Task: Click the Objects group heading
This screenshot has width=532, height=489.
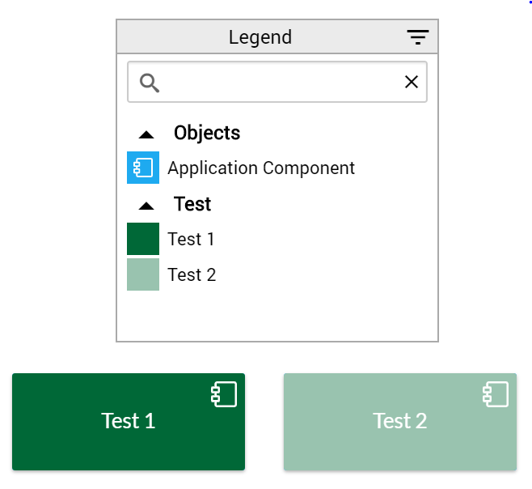Action: coord(207,133)
